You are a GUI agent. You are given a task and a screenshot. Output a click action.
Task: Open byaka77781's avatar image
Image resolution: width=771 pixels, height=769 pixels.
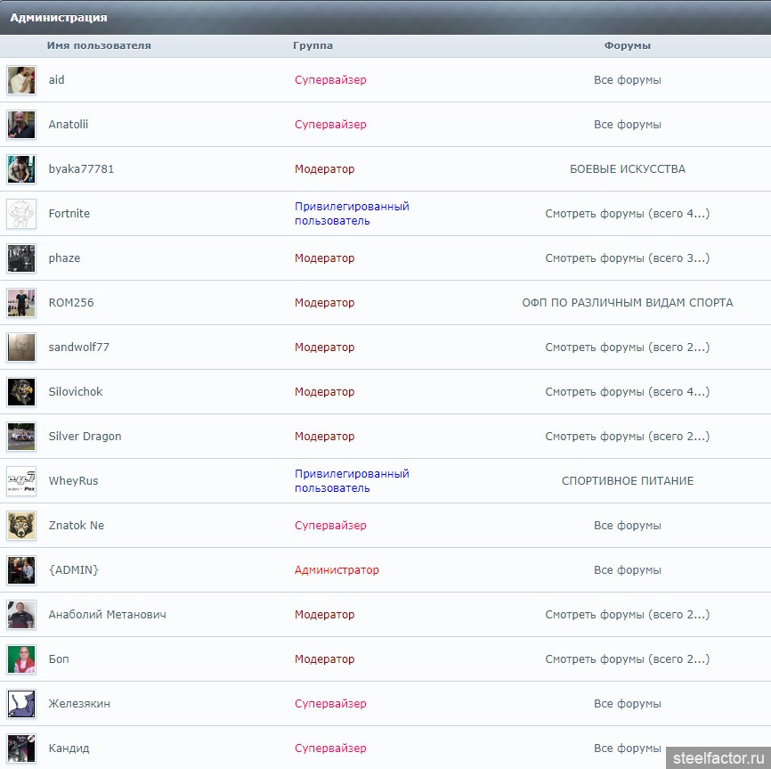point(21,169)
